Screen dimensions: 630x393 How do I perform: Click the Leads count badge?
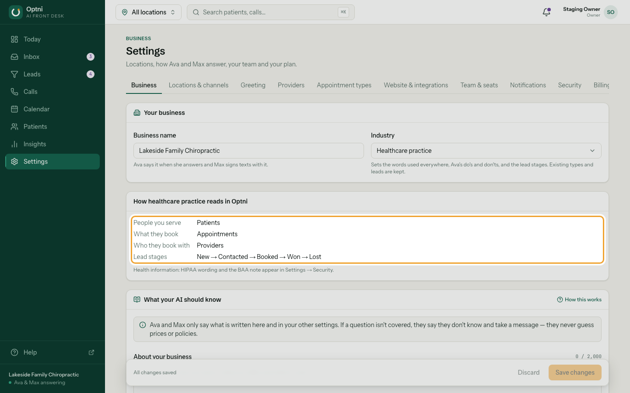pos(91,74)
